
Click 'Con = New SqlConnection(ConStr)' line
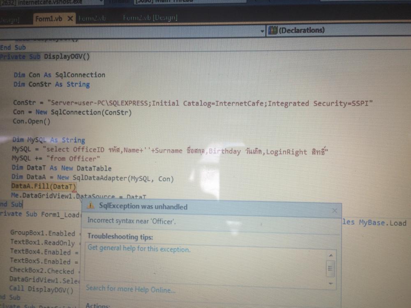click(72, 113)
